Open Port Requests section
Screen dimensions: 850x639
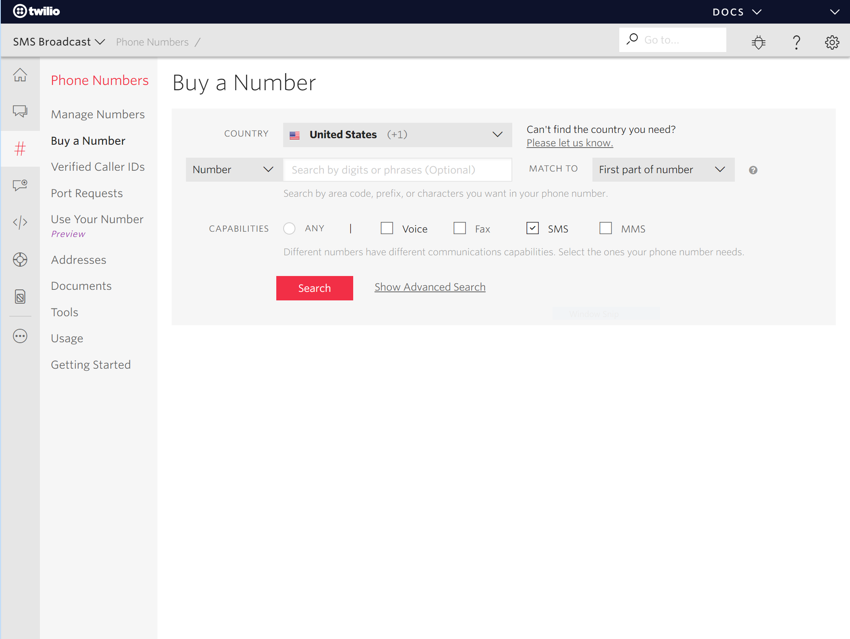pyautogui.click(x=87, y=193)
